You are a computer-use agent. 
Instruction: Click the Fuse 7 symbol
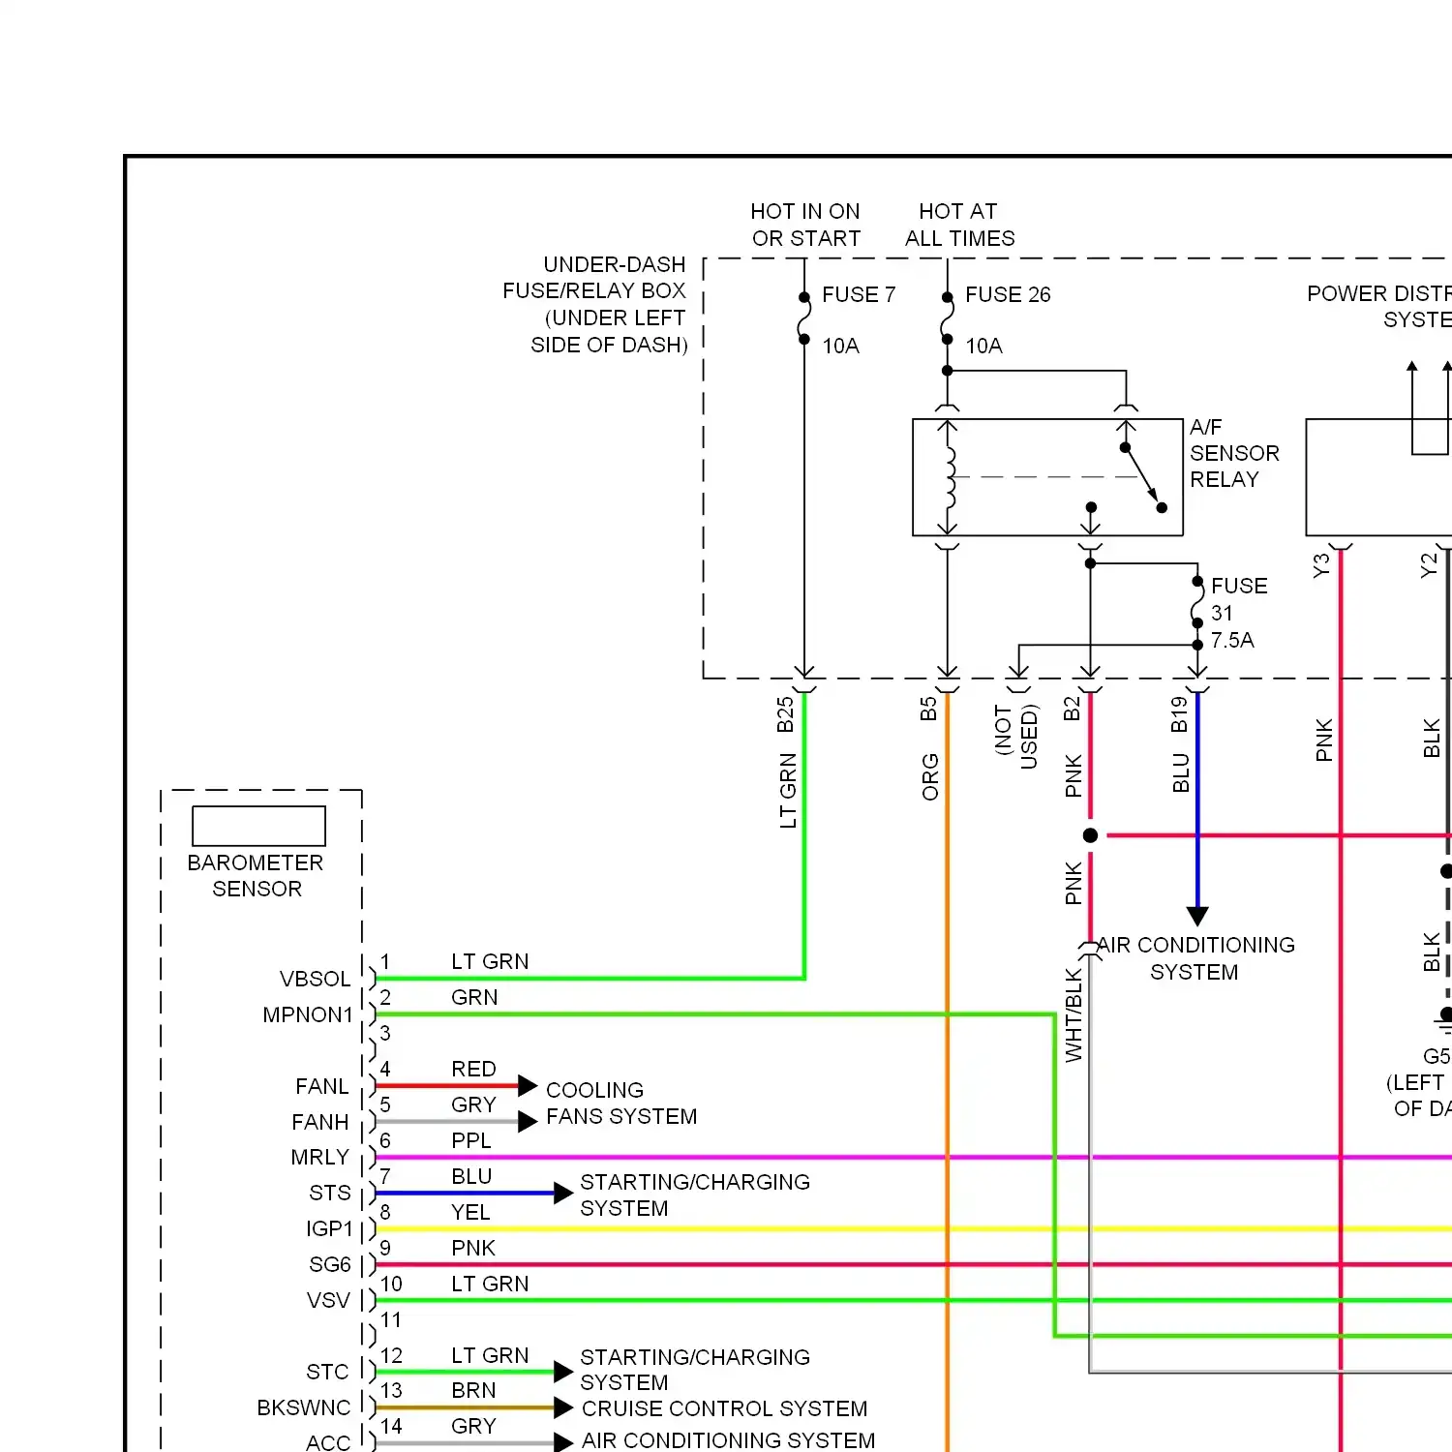click(804, 318)
